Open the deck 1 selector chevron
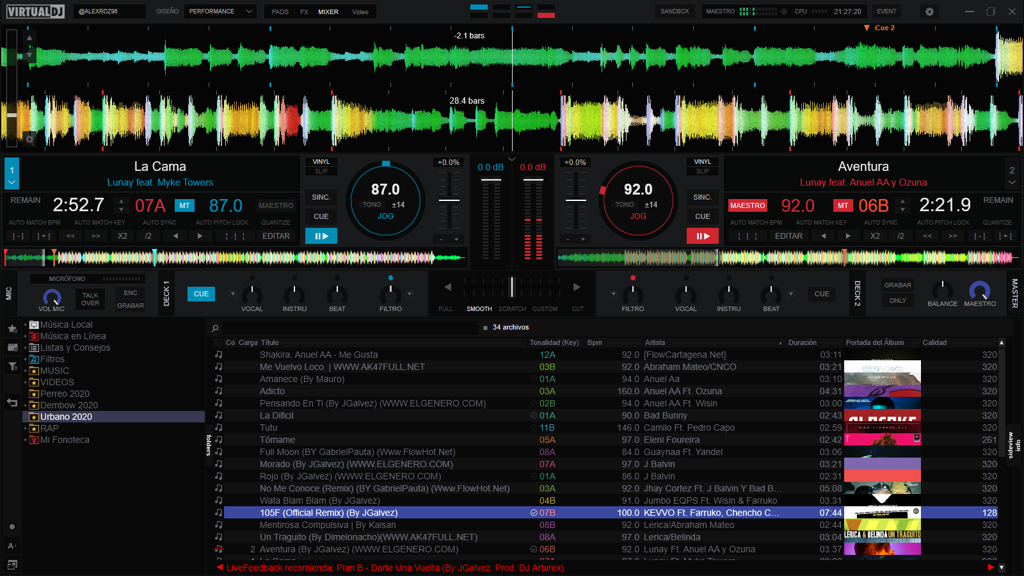This screenshot has height=576, width=1024. point(12,183)
